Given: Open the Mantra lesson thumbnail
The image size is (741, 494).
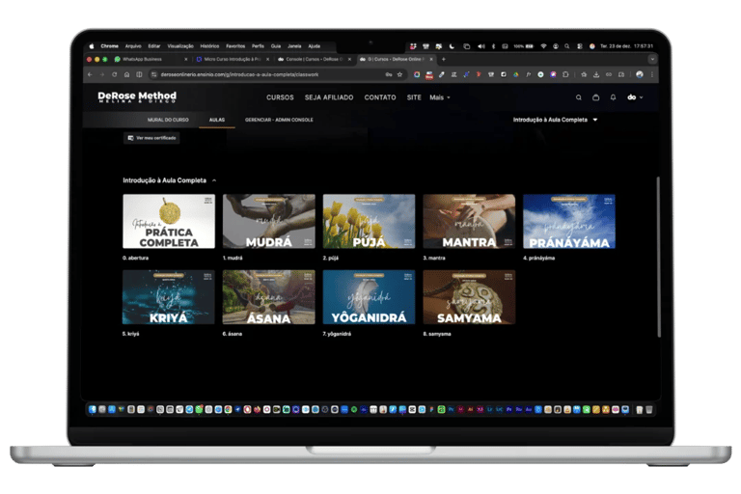Looking at the screenshot, I should click(x=469, y=221).
